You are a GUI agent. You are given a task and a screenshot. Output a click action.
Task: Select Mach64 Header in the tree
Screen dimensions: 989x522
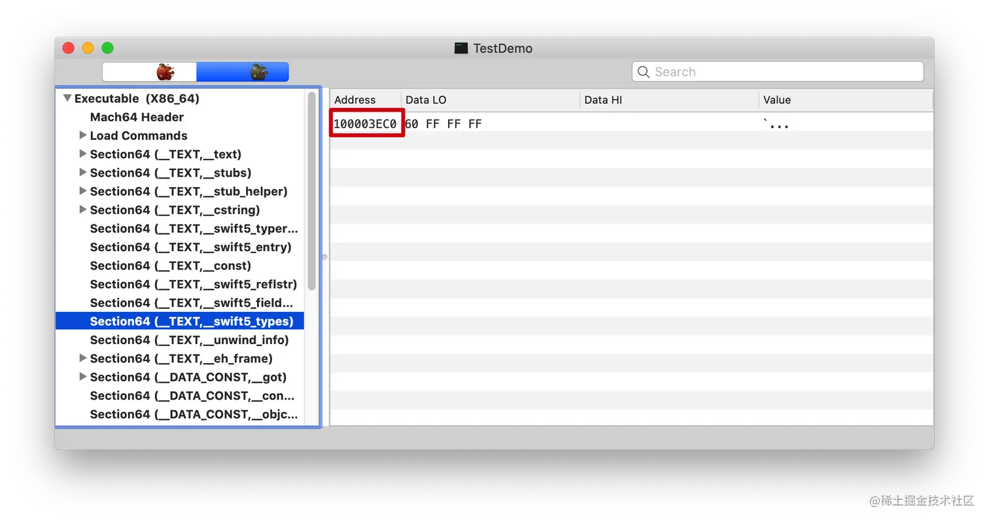pyautogui.click(x=180, y=117)
